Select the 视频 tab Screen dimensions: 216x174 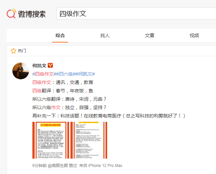pyautogui.click(x=194, y=35)
